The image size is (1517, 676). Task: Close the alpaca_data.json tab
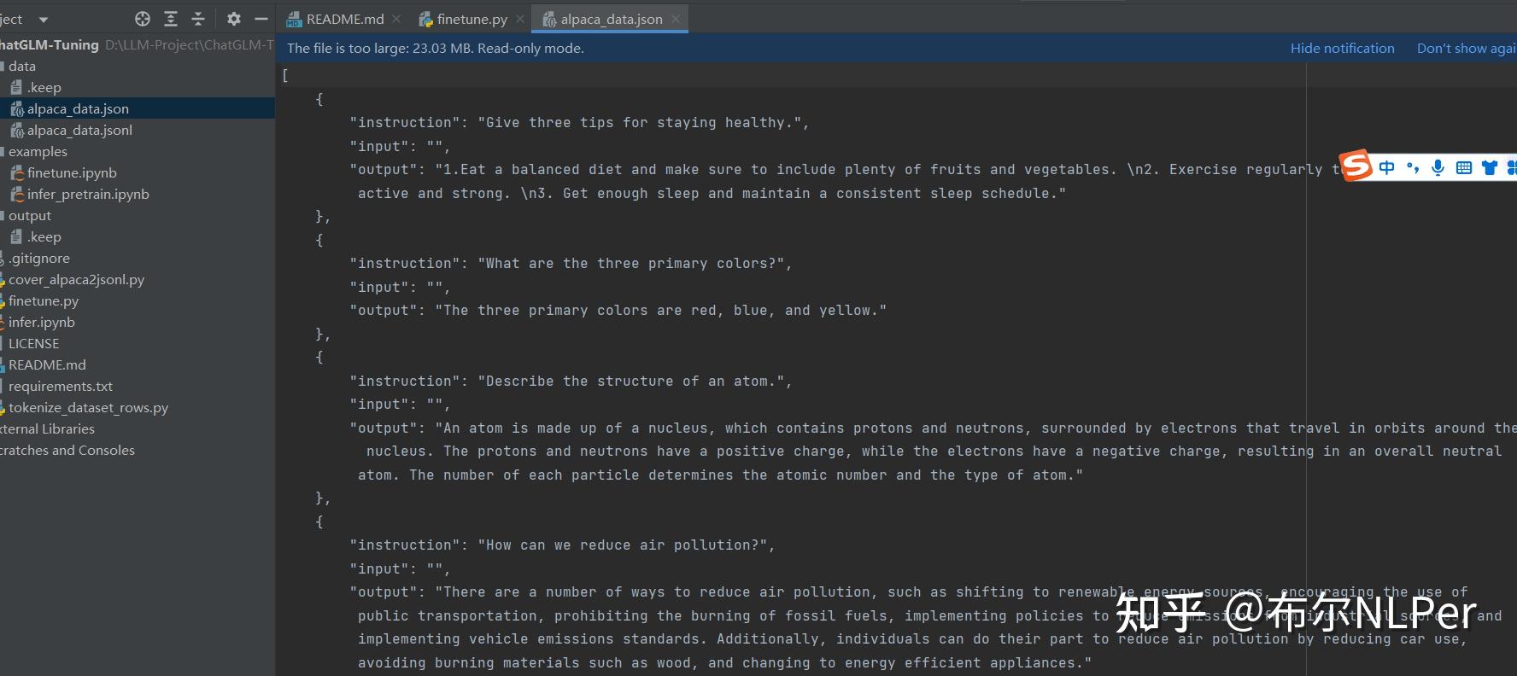(676, 19)
